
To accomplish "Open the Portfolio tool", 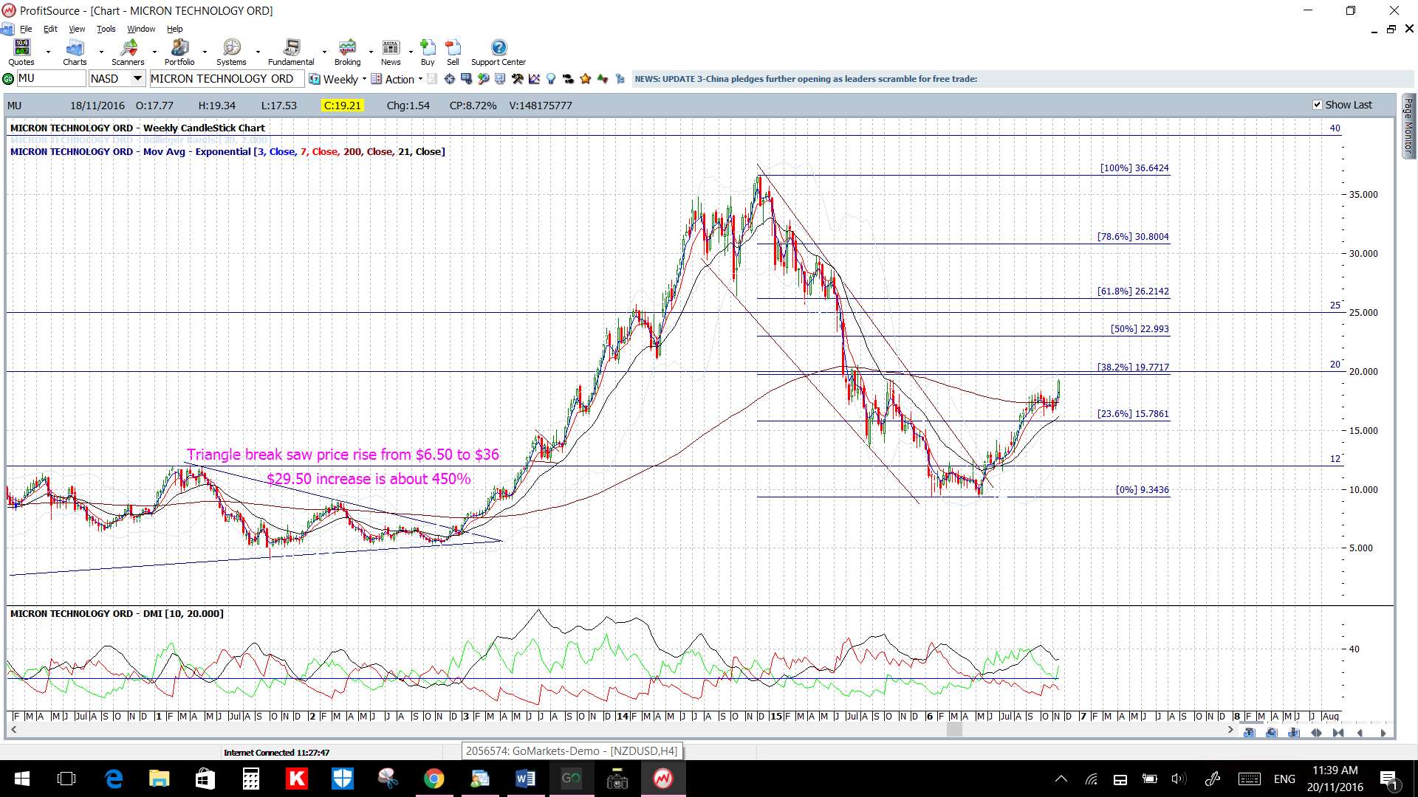I will 179,52.
